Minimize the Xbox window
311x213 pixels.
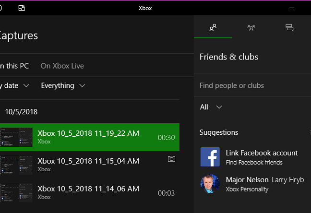coord(292,8)
